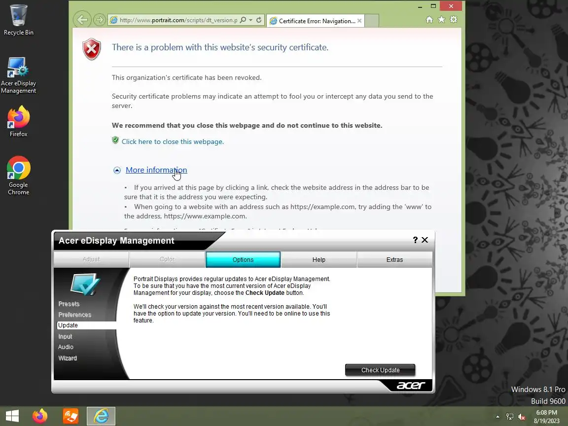Show hidden system tray icons arrow
568x426 pixels.
click(x=497, y=417)
